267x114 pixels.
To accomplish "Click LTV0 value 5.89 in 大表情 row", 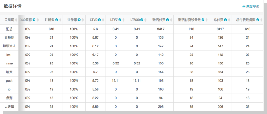I will [95, 107].
